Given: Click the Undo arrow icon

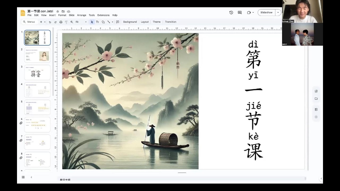Looking at the screenshot, I should tap(50, 22).
